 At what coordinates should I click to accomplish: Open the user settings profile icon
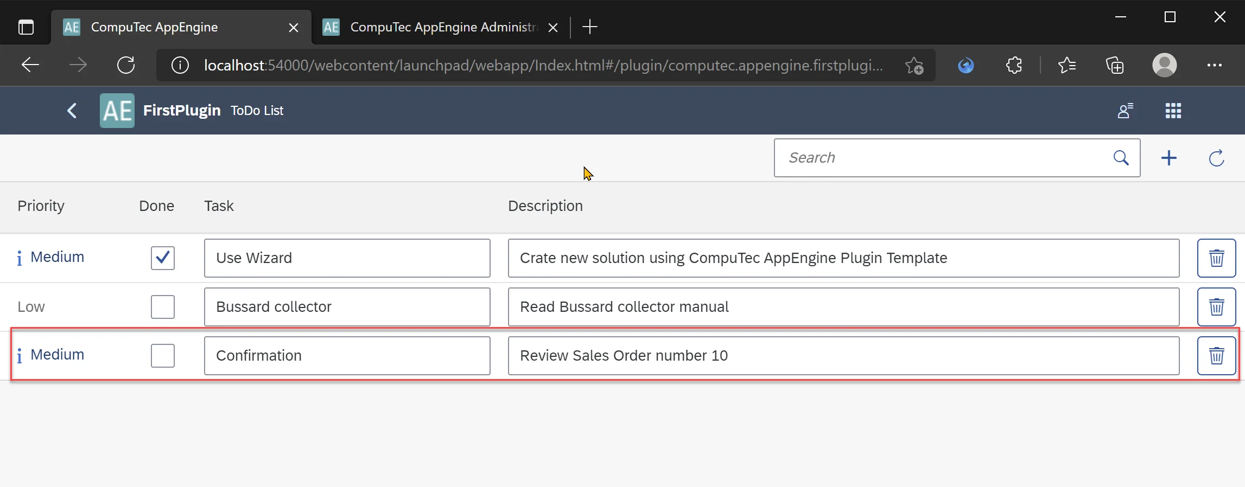(1125, 111)
